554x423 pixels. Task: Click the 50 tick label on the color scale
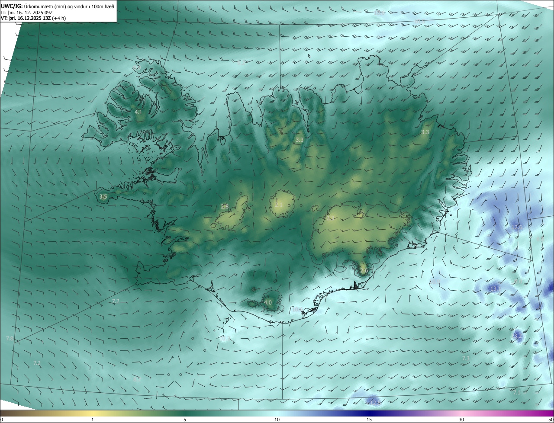pyautogui.click(x=551, y=420)
